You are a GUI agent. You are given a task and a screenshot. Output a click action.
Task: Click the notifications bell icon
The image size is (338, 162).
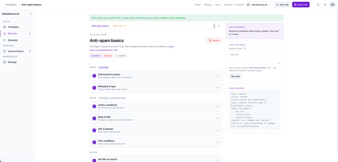pyautogui.click(x=318, y=5)
